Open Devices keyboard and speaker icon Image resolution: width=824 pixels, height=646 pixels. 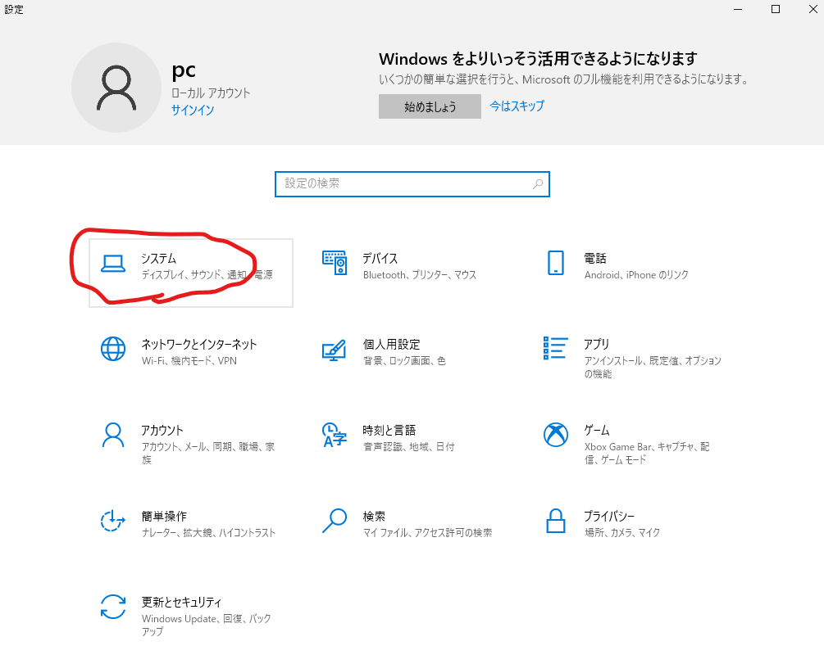point(335,263)
